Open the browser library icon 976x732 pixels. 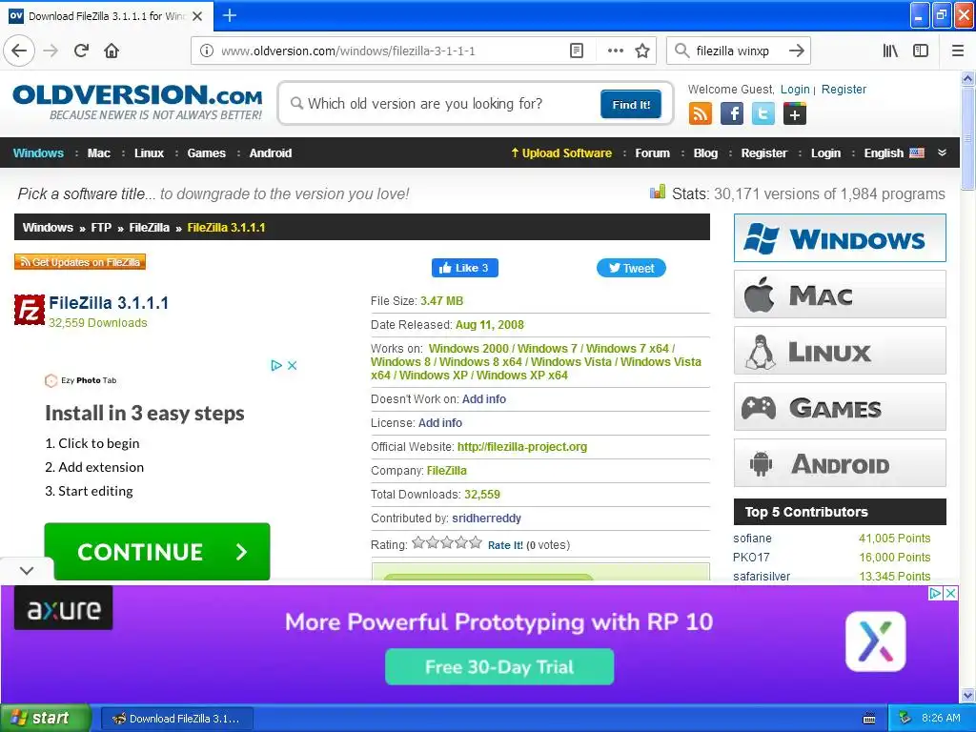click(x=890, y=51)
